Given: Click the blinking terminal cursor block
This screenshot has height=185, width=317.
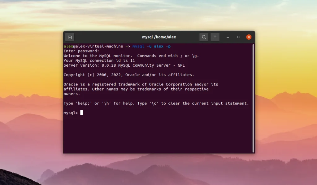Looking at the screenshot, I should coord(81,112).
